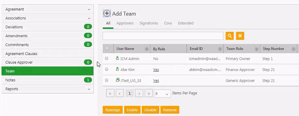Click the user icon beside ICM Admin

tap(117, 58)
